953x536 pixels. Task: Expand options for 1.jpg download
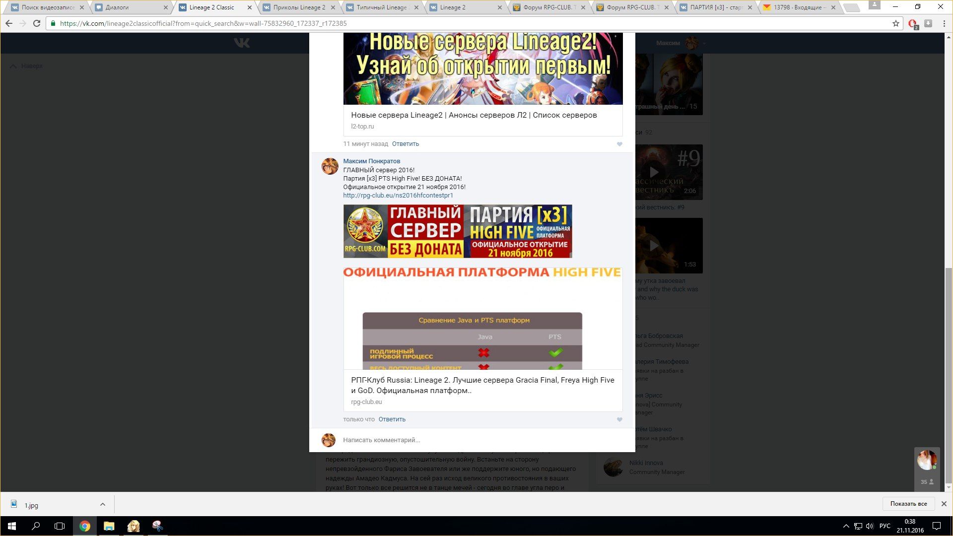103,504
